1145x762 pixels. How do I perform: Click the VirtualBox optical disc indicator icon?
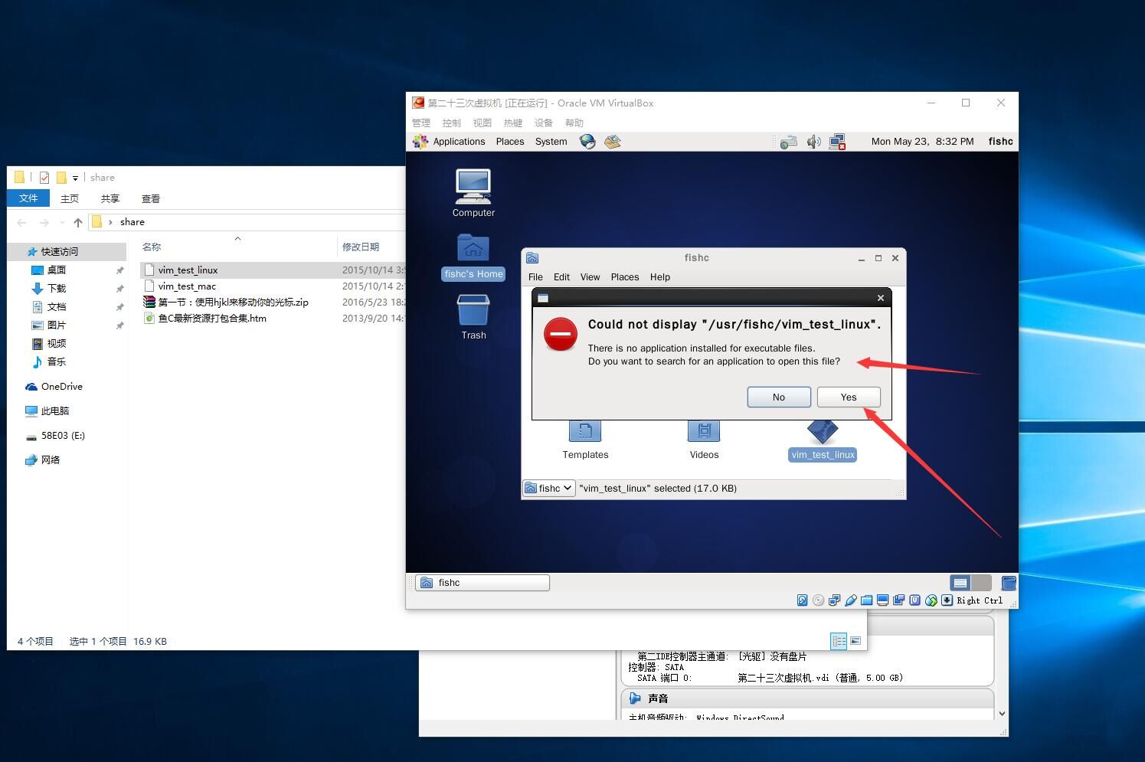(x=818, y=600)
